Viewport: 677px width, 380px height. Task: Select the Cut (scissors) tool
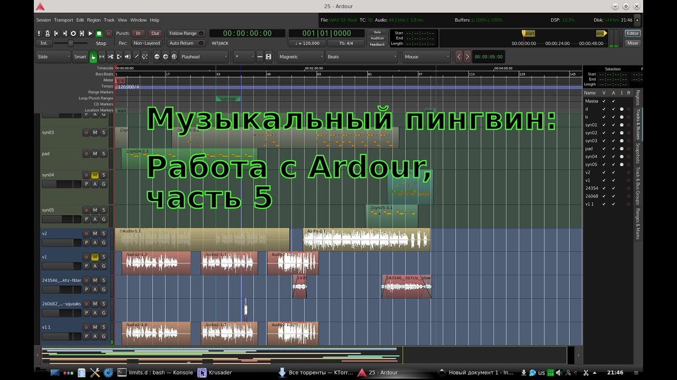point(110,56)
